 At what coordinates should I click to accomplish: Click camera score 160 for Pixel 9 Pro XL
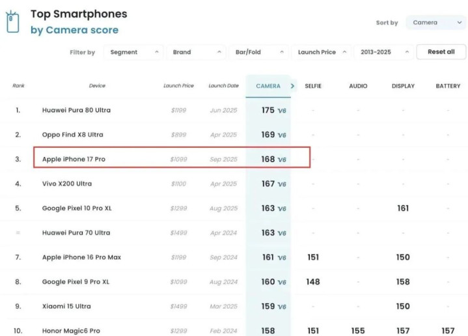point(268,282)
